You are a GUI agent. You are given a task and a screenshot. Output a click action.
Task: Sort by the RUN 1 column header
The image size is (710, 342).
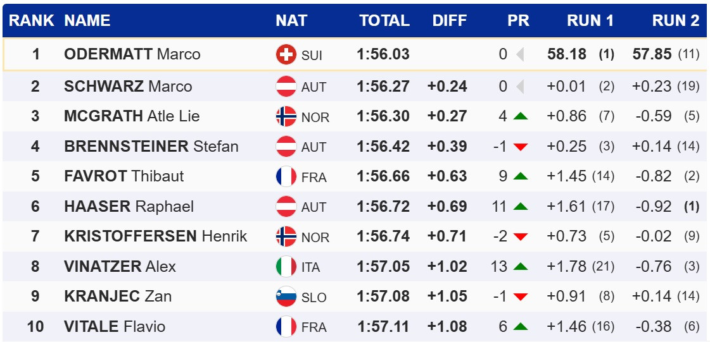click(x=590, y=21)
